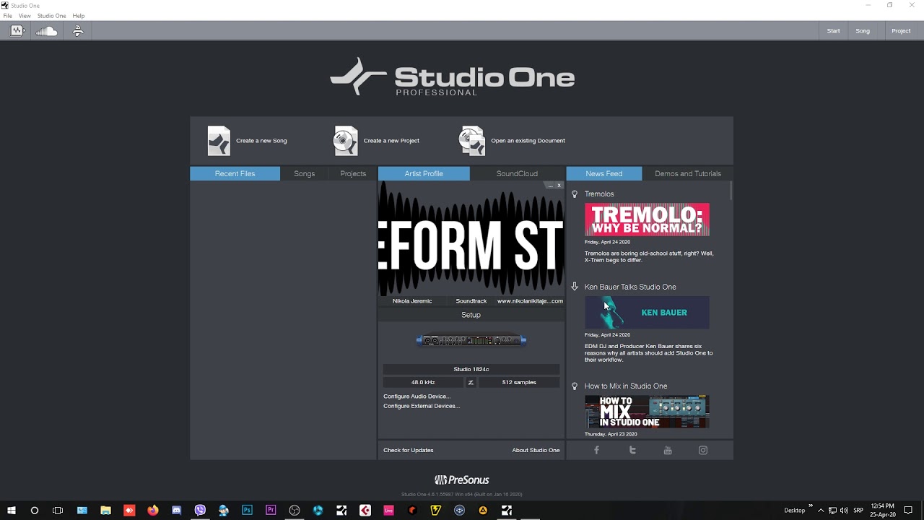
Task: Open the Windows Start menu
Action: click(x=12, y=510)
